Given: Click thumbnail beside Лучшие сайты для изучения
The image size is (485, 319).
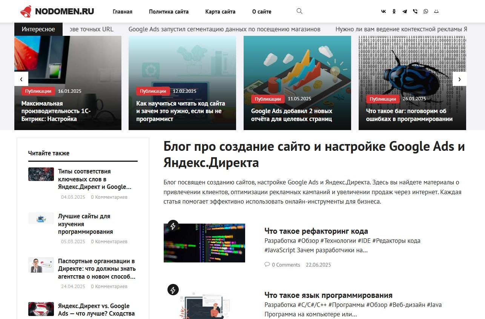Looking at the screenshot, I should pyautogui.click(x=41, y=218).
